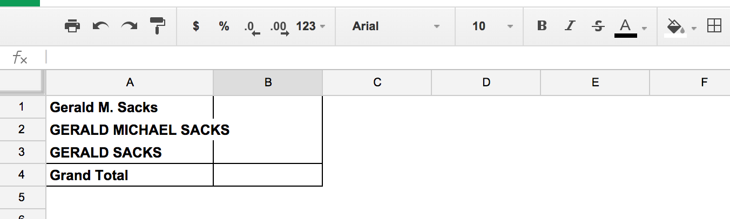Open the 123 number format dropdown

coord(310,26)
